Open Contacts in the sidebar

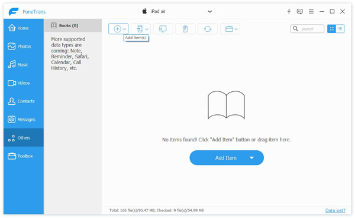[x=23, y=101]
